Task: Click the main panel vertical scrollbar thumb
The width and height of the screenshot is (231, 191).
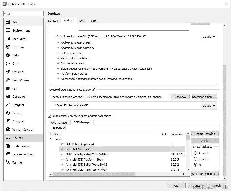Action: pos(224,120)
